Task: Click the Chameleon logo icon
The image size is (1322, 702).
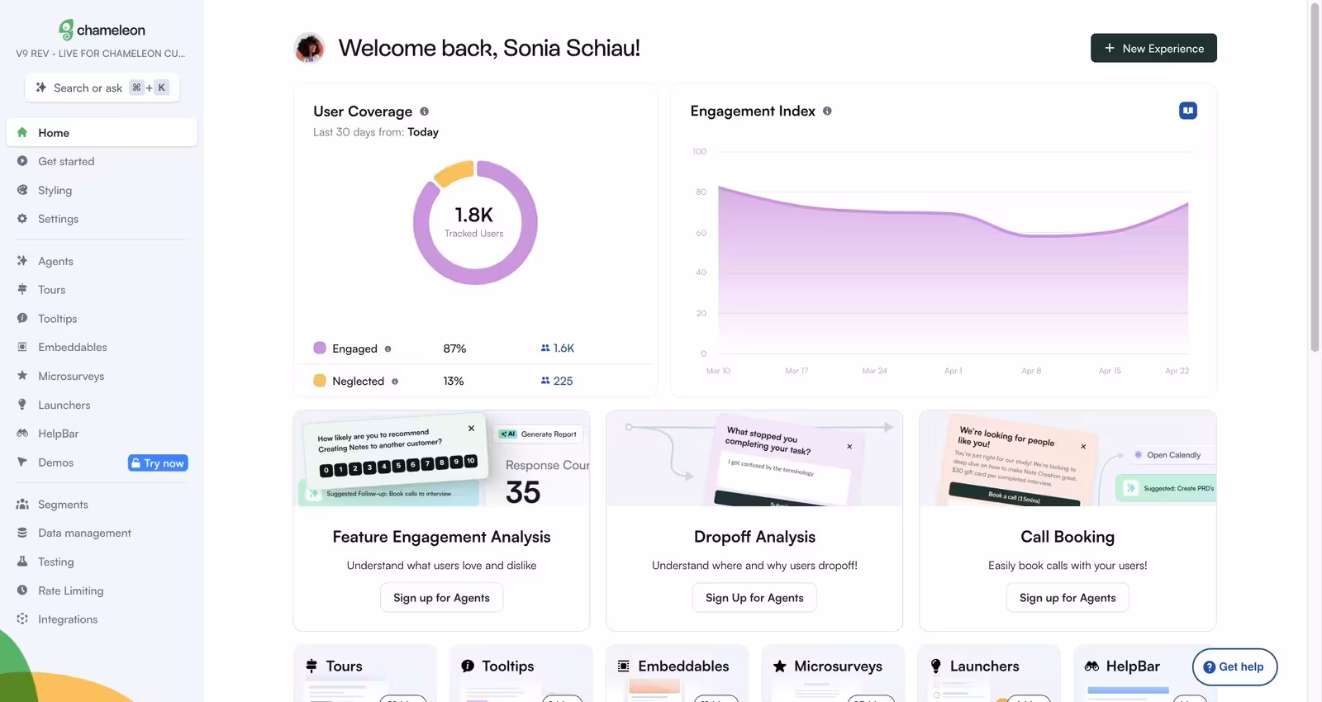Action: click(x=66, y=30)
